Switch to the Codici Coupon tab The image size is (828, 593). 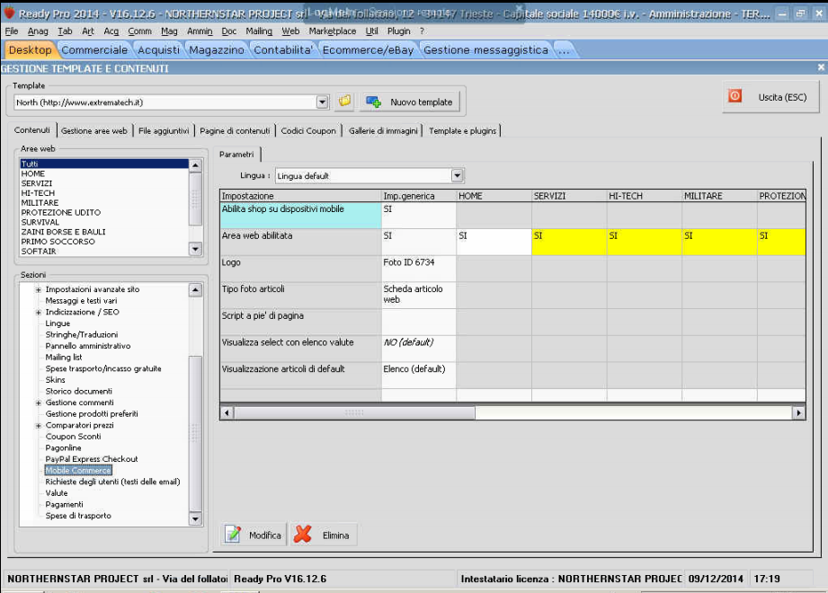pyautogui.click(x=308, y=131)
